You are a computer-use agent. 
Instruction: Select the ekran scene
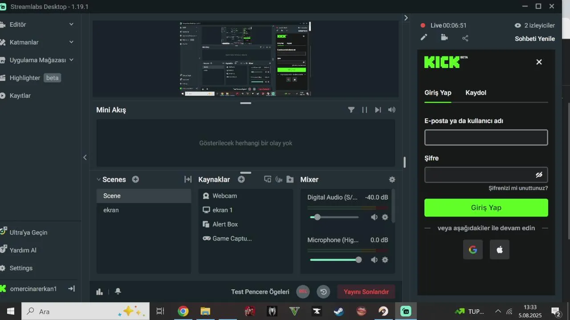[144, 210]
